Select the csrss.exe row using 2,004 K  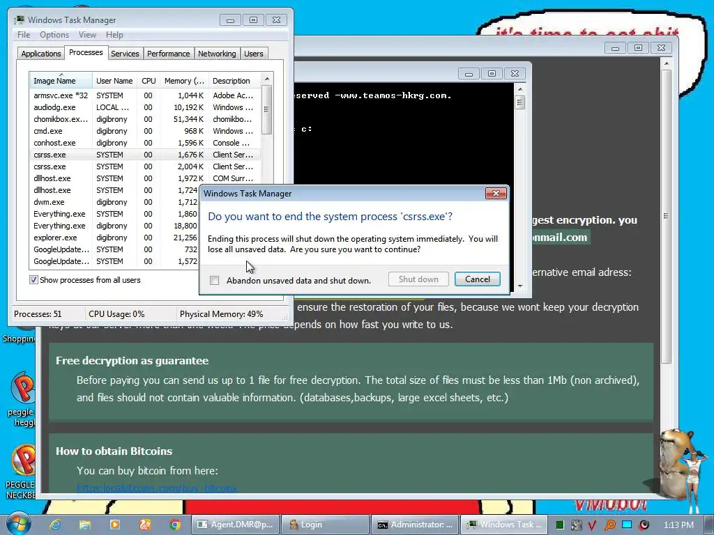tap(145, 166)
